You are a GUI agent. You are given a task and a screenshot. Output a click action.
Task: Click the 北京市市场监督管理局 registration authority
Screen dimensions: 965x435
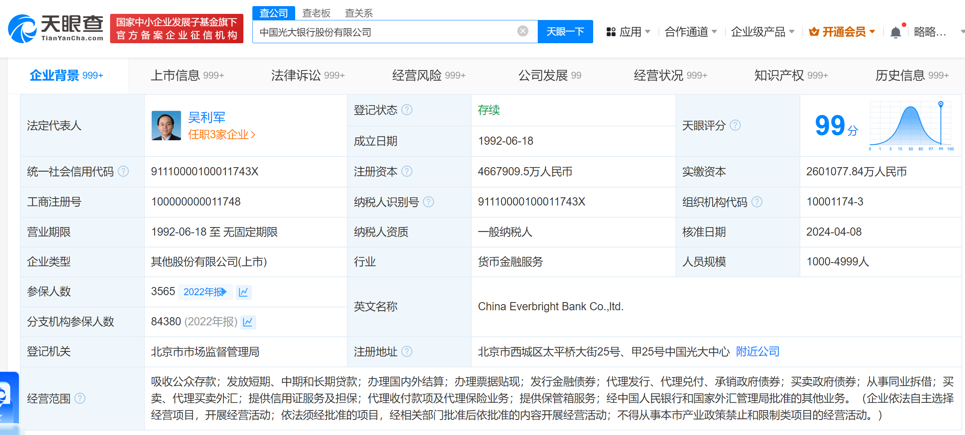point(205,351)
